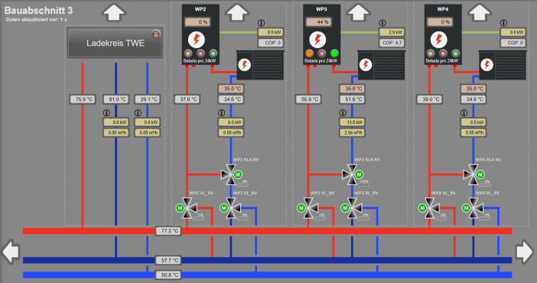Open info icon below WP2 34.6 °C
The image size is (537, 283).
(222, 112)
